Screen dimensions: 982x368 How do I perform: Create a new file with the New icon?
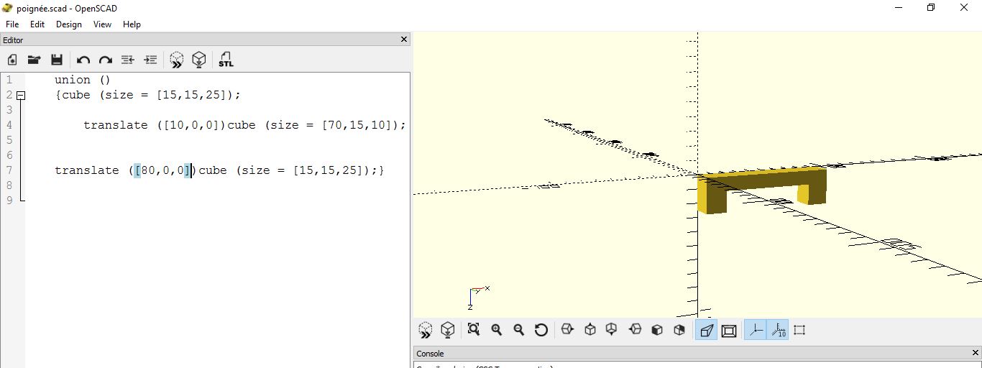pyautogui.click(x=12, y=60)
